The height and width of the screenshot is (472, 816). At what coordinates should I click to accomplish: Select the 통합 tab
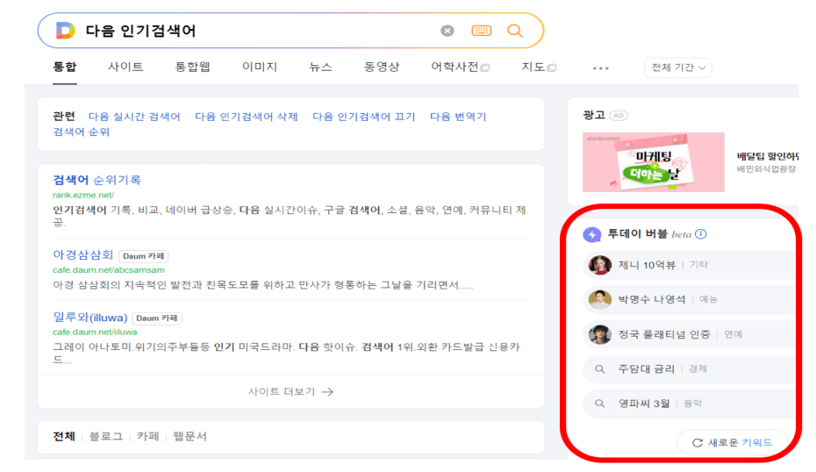tap(65, 68)
